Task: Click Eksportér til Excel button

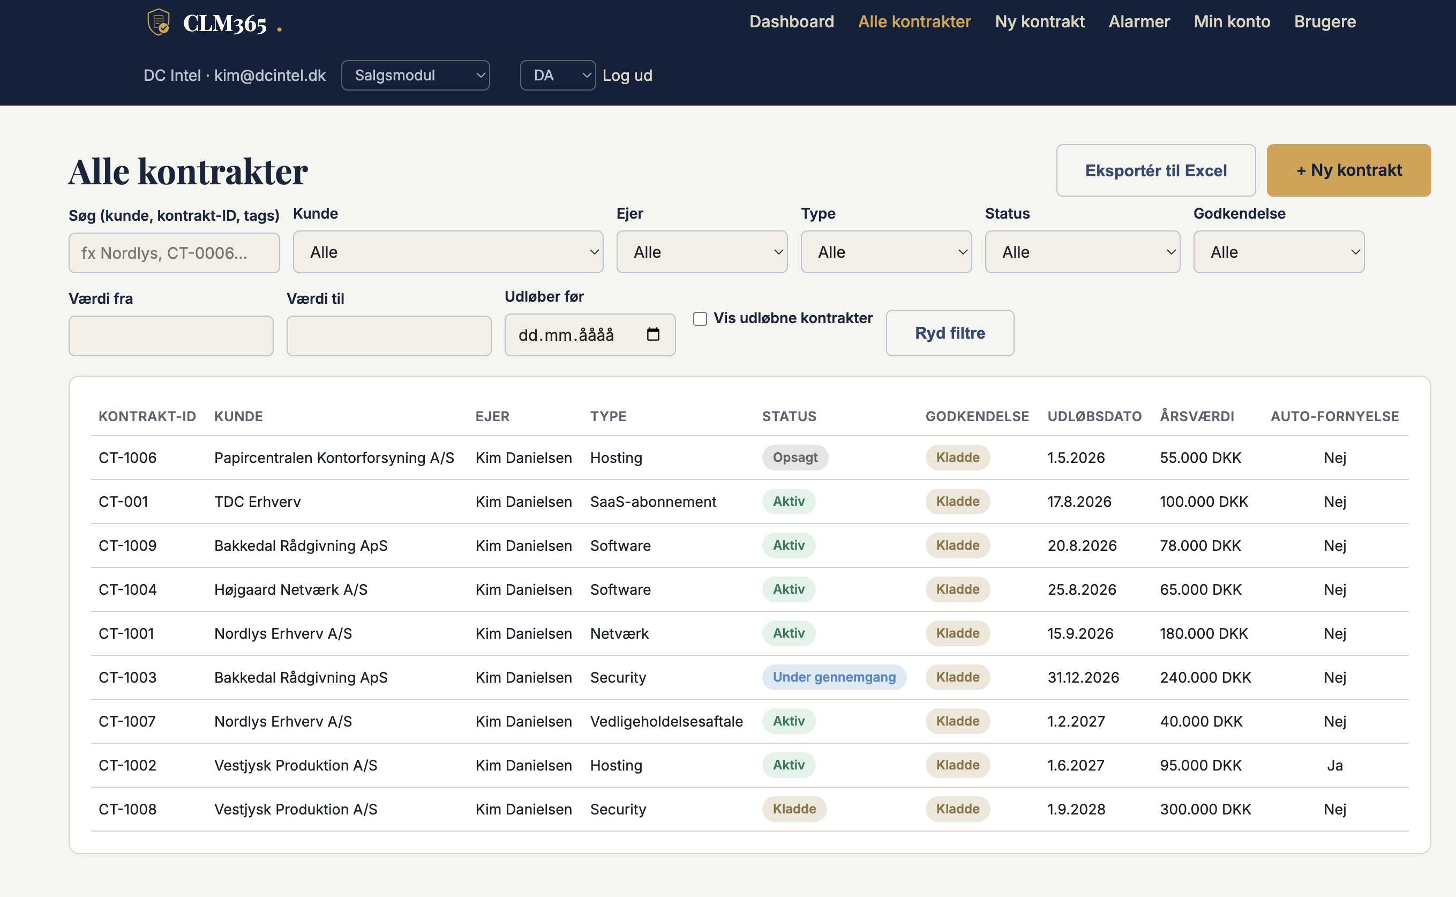Action: (1156, 170)
